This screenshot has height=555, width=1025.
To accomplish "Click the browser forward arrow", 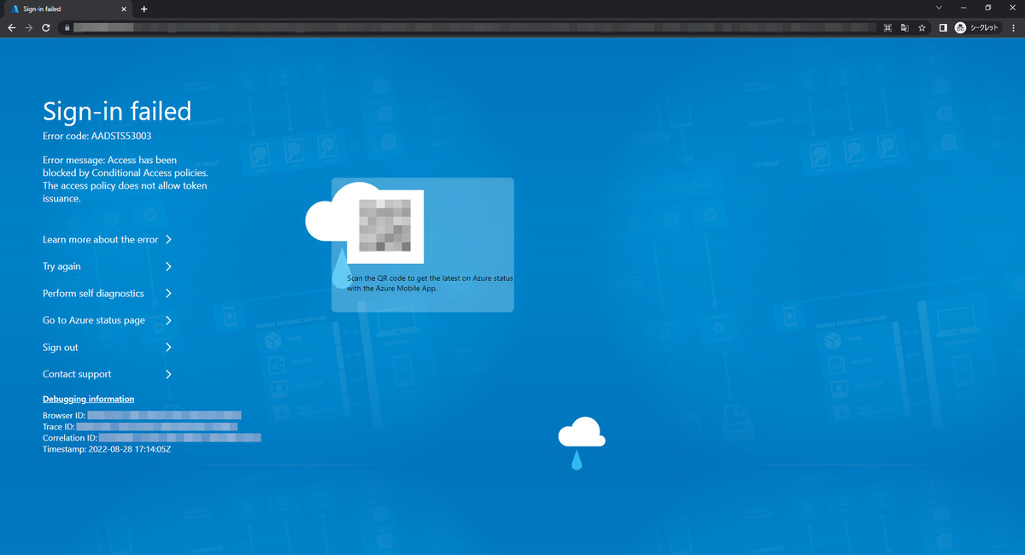I will (x=28, y=27).
